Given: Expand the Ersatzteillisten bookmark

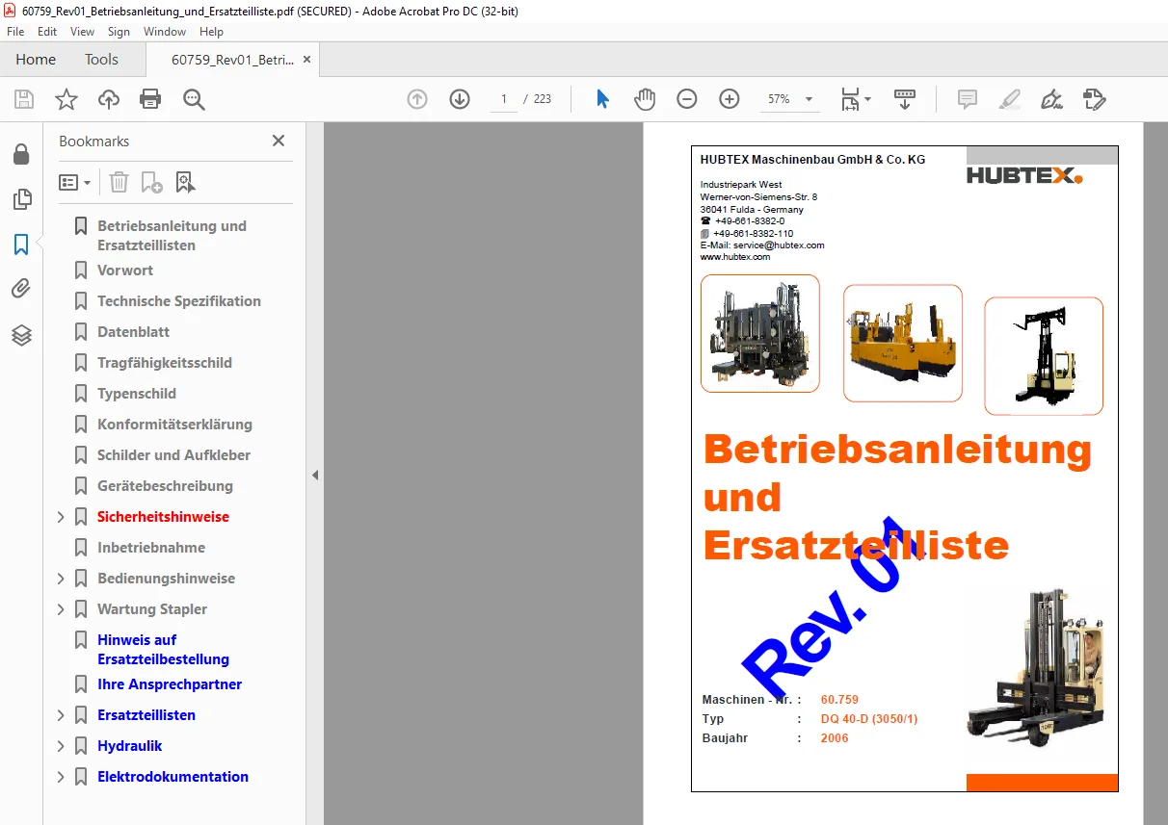Looking at the screenshot, I should 61,715.
